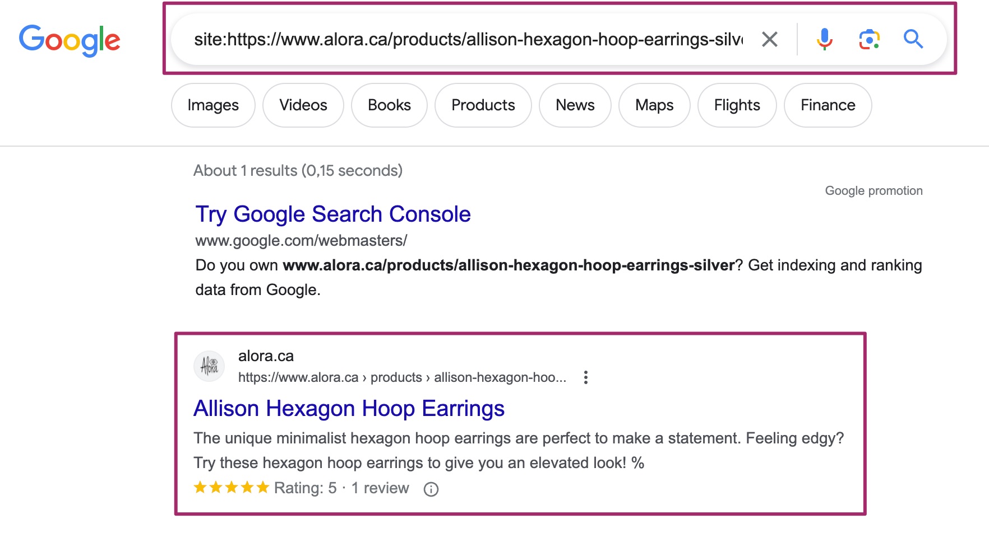Click the 'Google promotion' label
Image resolution: width=989 pixels, height=533 pixels.
tap(874, 191)
